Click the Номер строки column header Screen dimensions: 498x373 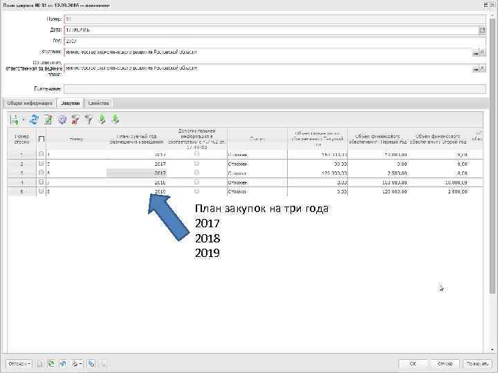pyautogui.click(x=22, y=140)
